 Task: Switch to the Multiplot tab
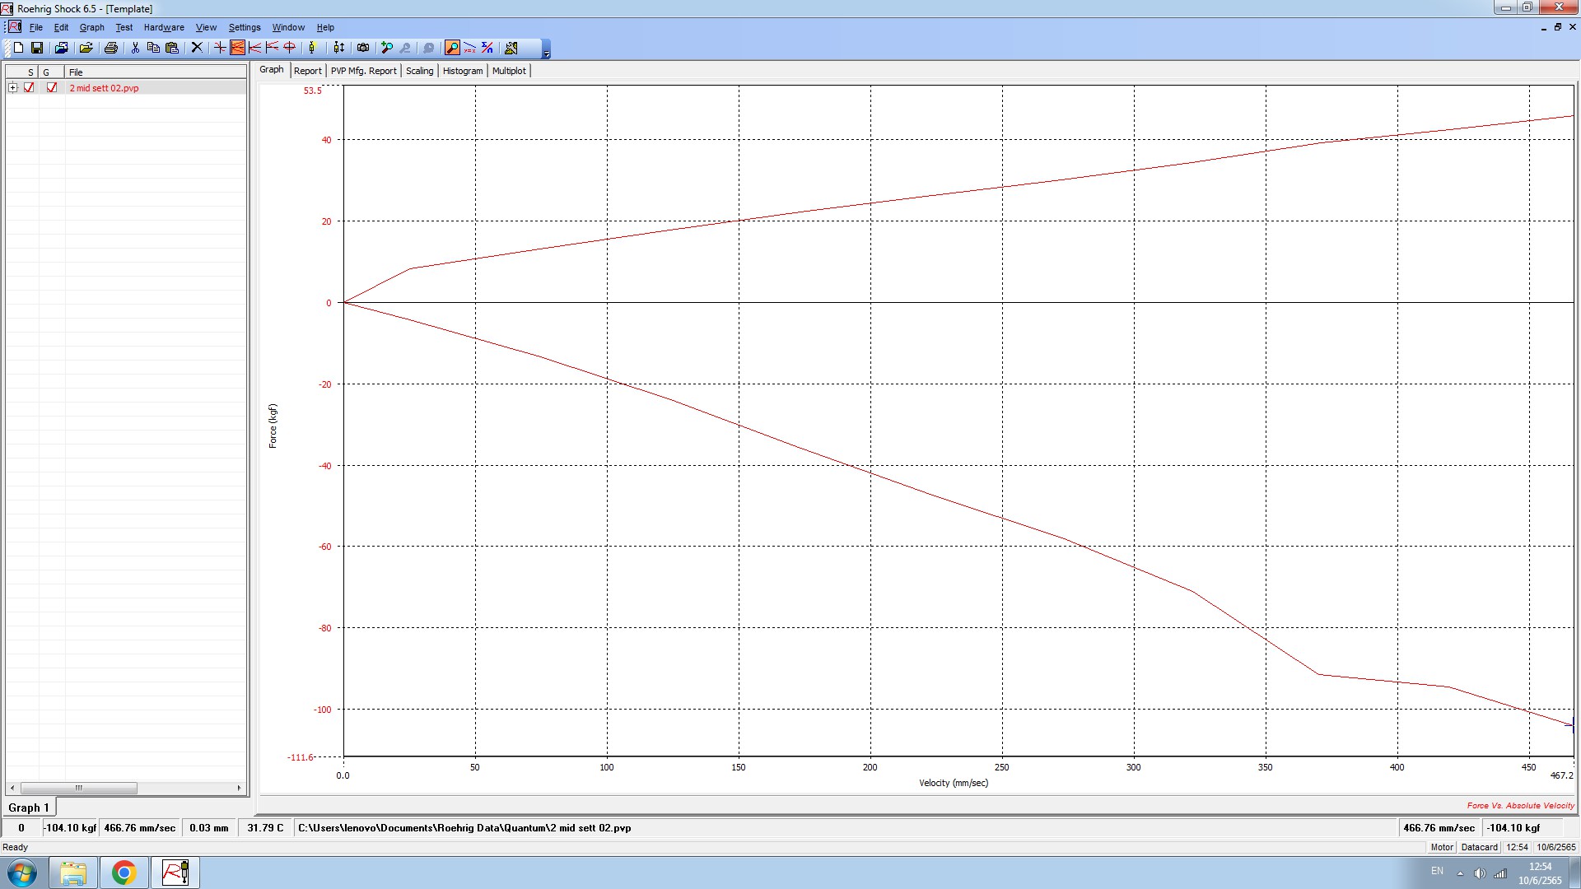(509, 71)
